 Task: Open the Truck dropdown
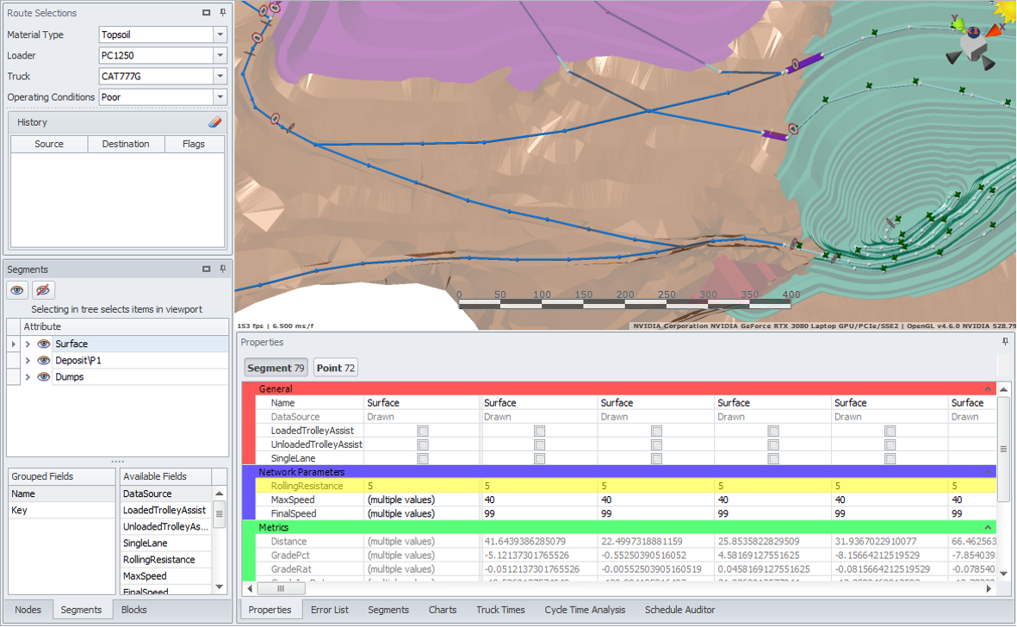point(220,77)
